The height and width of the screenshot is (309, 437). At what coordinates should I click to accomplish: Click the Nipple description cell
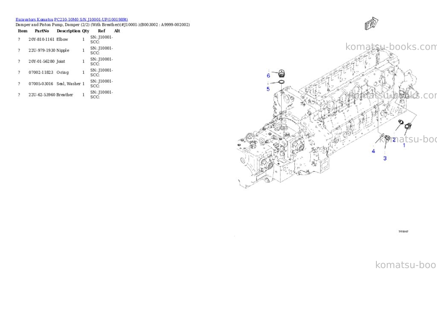63,50
